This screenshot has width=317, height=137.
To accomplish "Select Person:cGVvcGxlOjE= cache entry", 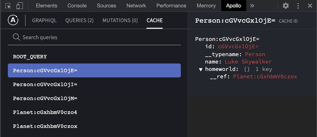I will pos(94,71).
